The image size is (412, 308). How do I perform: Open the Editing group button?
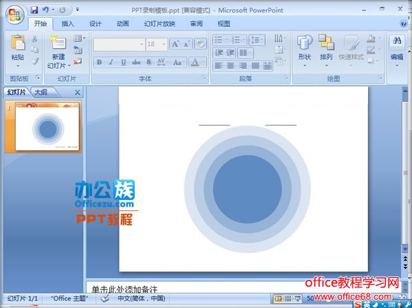tap(397, 50)
